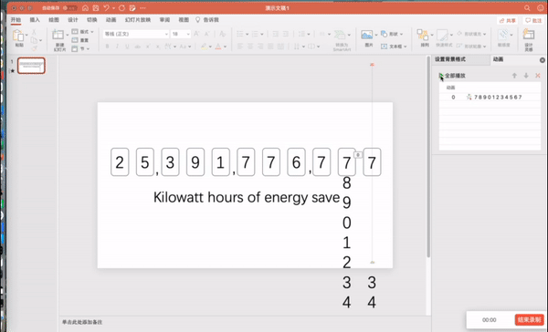Open the more options ellipsis in title bar
Viewport: 548px width, 332px height.
142,7
